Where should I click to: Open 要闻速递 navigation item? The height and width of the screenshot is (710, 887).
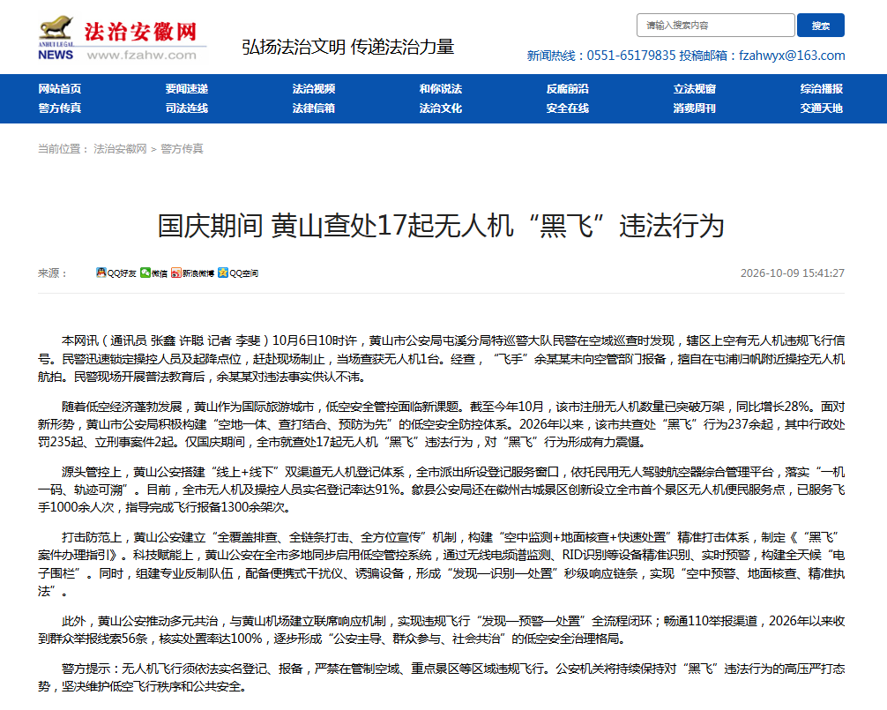[187, 89]
